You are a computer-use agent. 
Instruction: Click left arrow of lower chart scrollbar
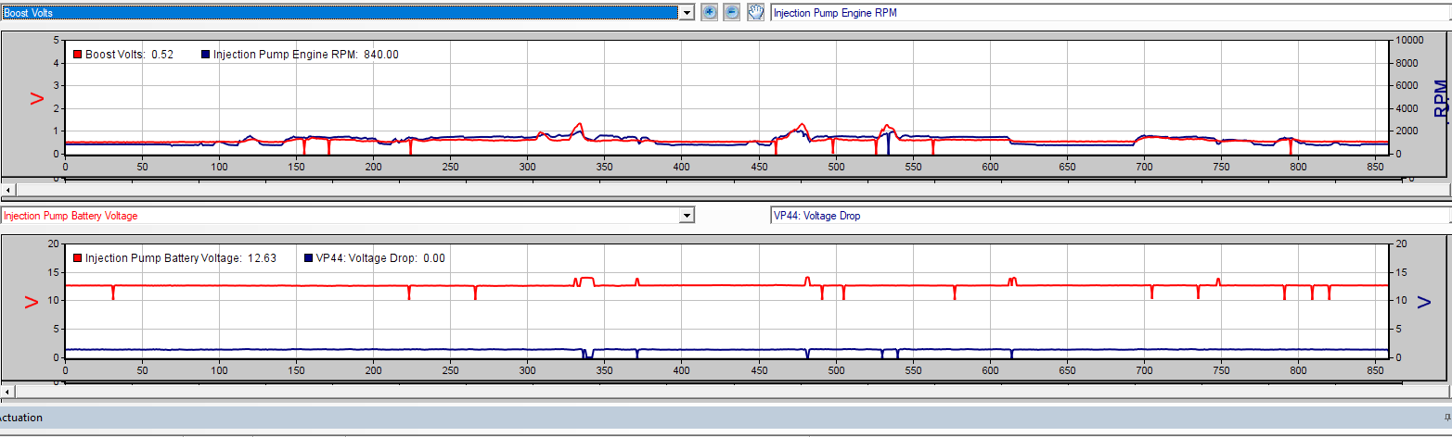[7, 392]
